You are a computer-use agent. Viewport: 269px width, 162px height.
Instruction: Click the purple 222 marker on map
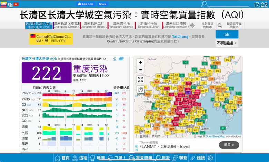point(188,93)
